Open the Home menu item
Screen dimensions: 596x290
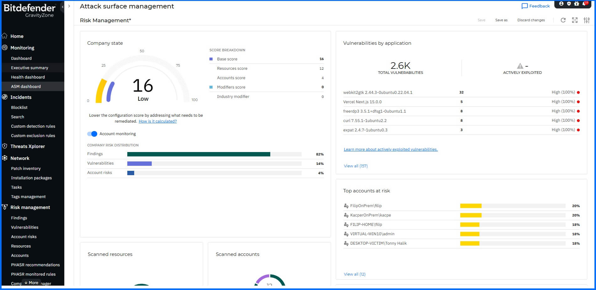[17, 36]
